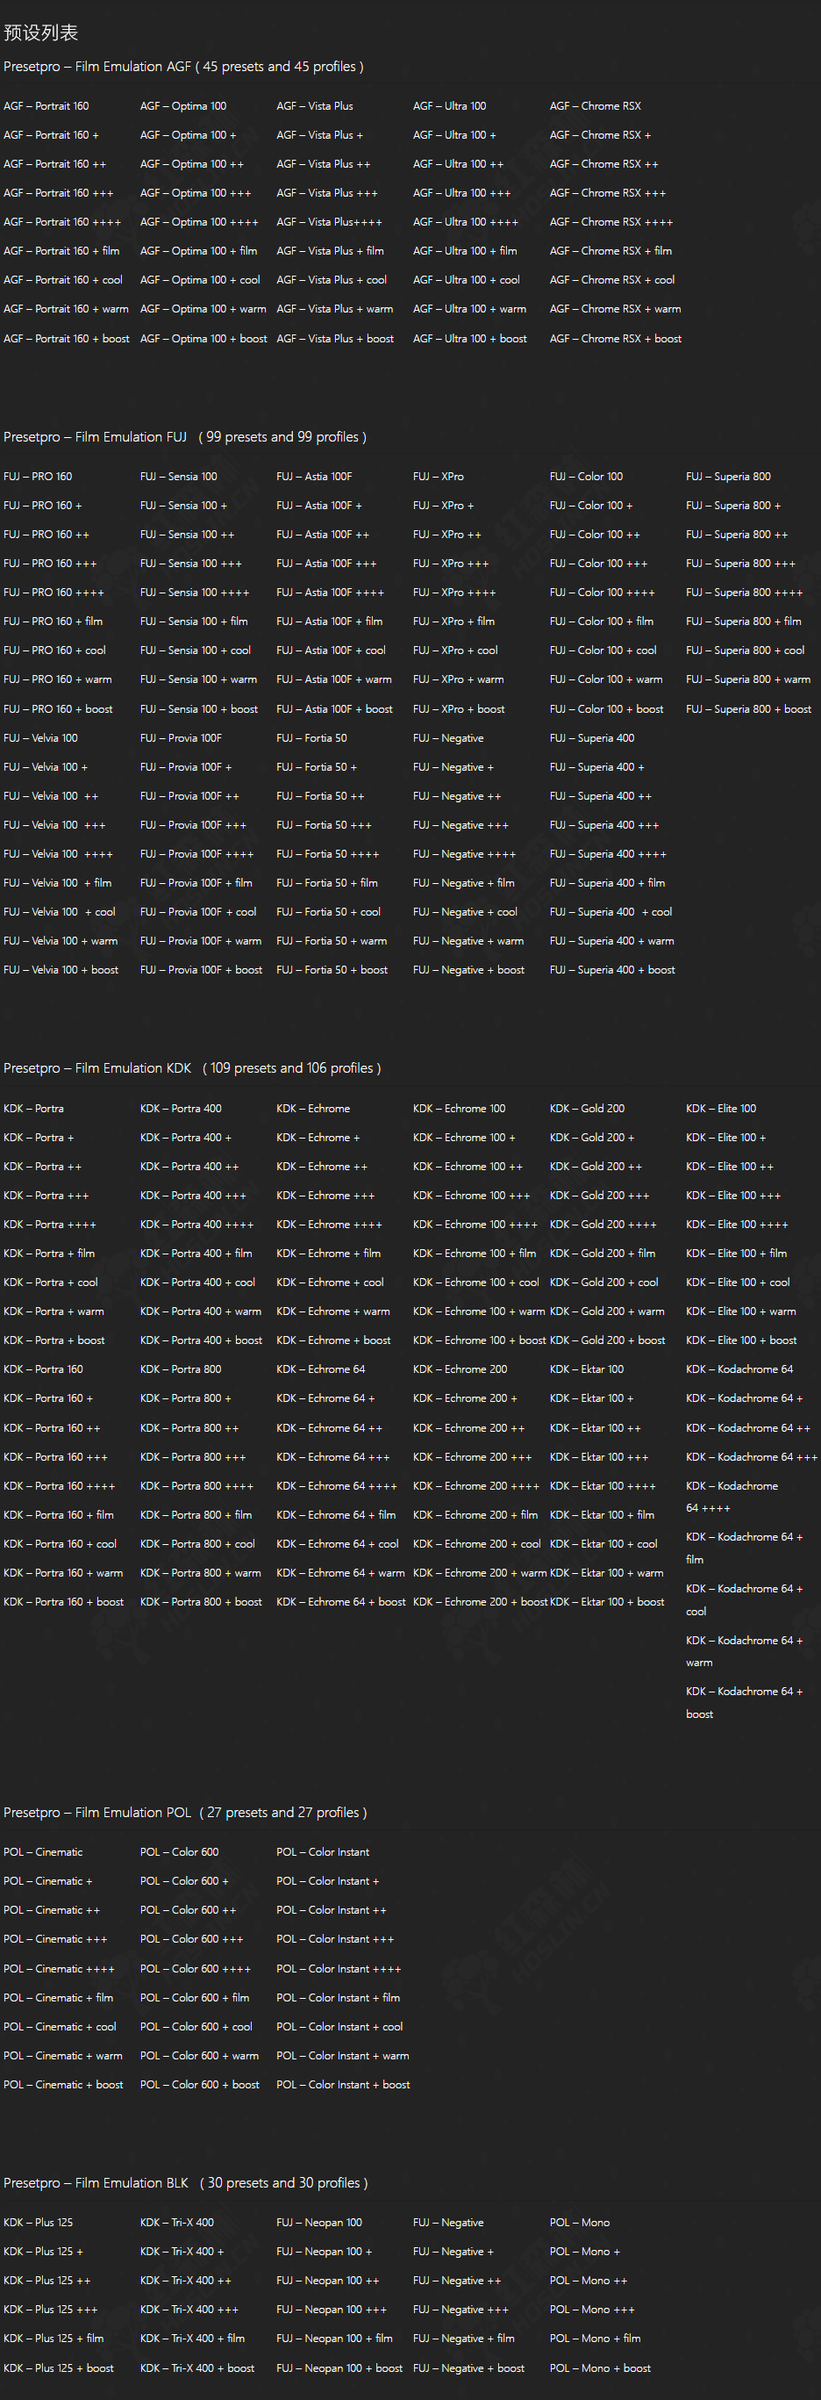Image resolution: width=821 pixels, height=2400 pixels.
Task: Click 'KDK – Echrome 200 + cool' entry
Action: (x=476, y=1544)
